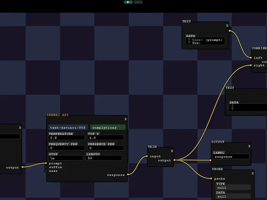Viewport: 267px width, 200px height.
Task: Close the Output node
Action: click(249, 146)
